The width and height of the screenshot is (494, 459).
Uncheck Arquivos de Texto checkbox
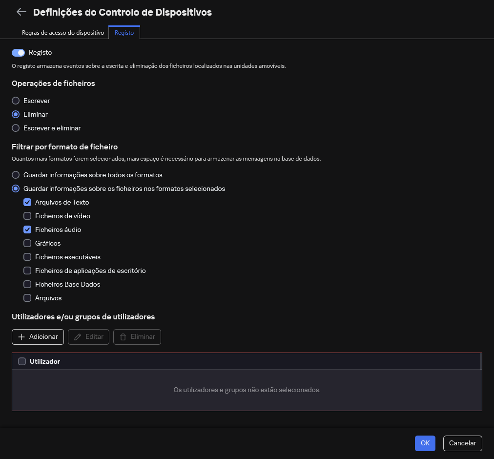tap(27, 202)
